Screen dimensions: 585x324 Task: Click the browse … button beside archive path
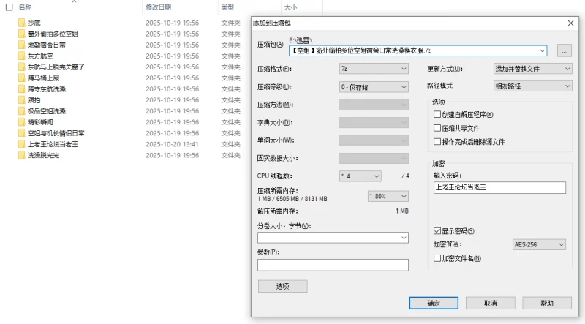564,50
